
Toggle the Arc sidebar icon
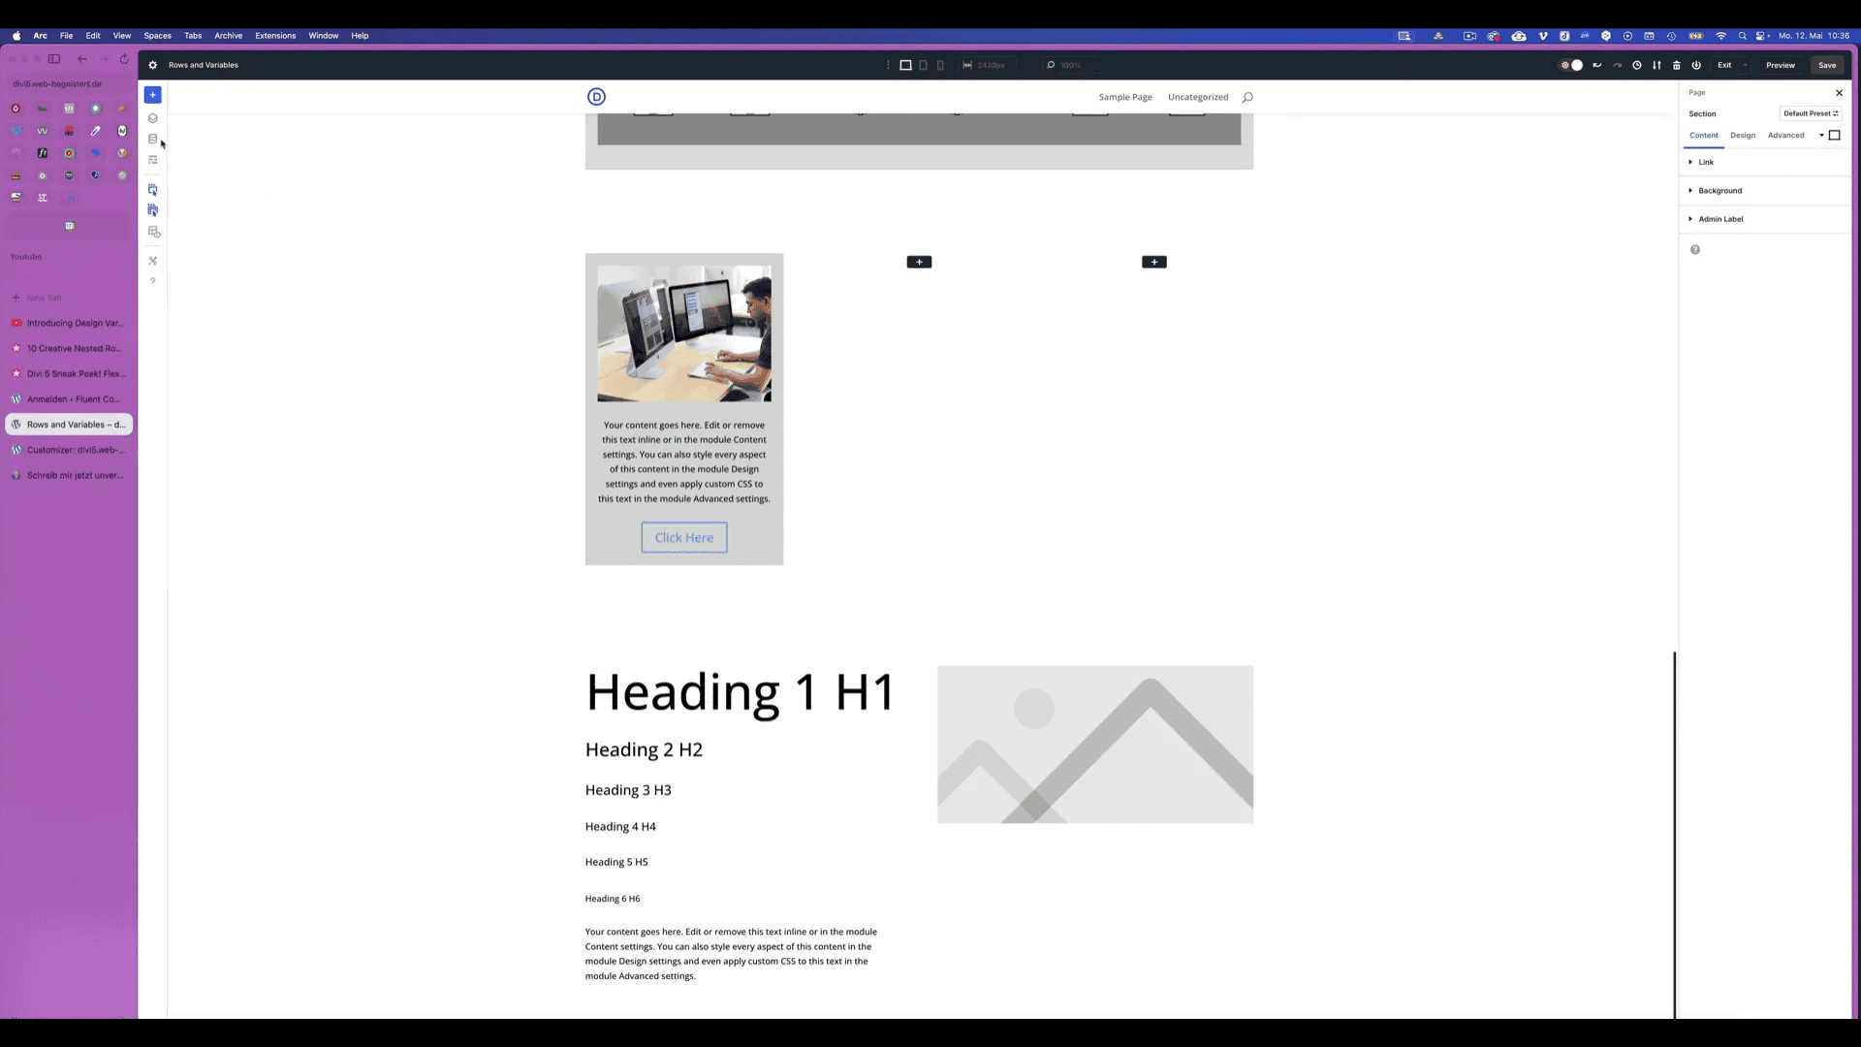[x=54, y=59]
